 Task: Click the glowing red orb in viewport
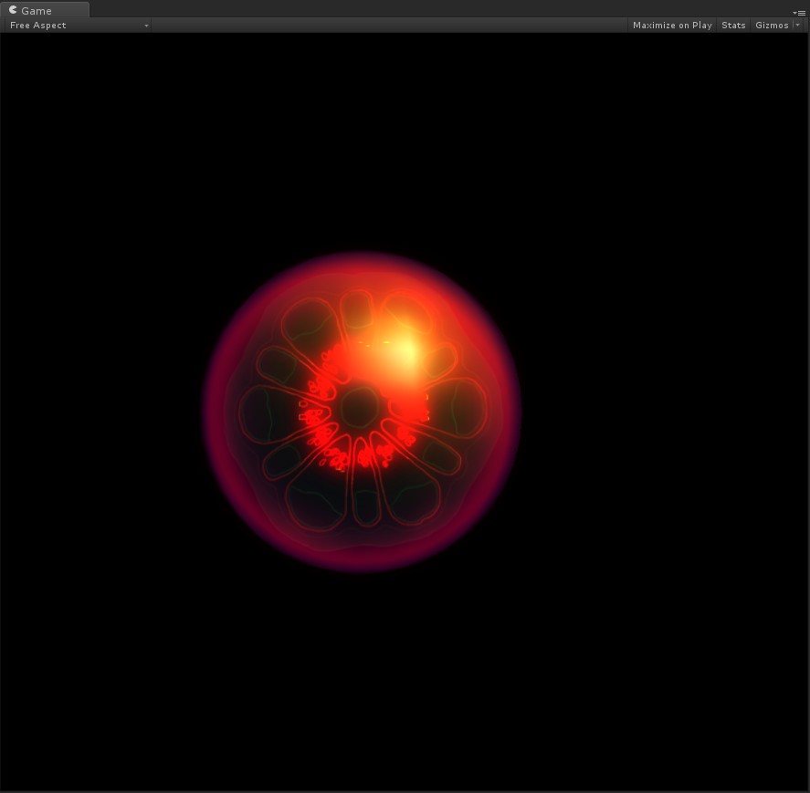coord(362,412)
